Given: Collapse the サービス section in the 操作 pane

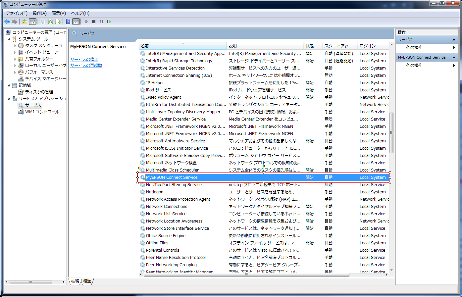Looking at the screenshot, I should click(454, 40).
